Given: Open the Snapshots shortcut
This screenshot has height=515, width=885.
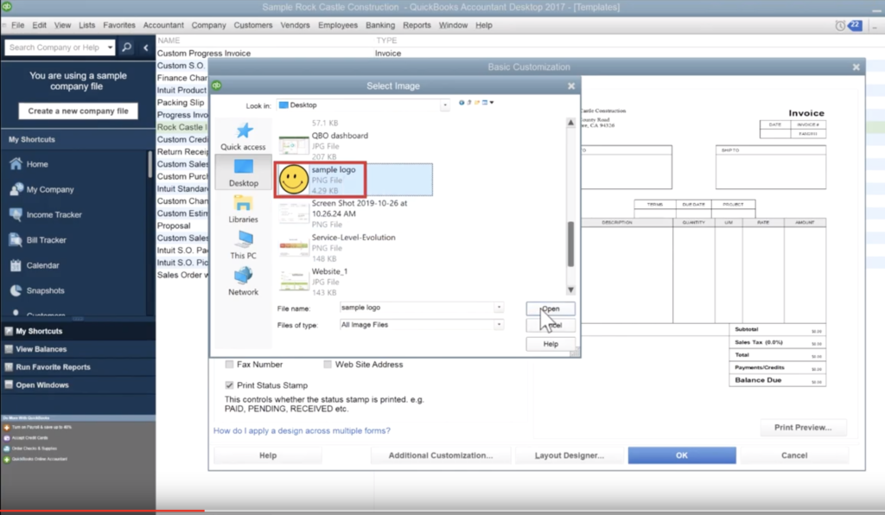Looking at the screenshot, I should point(36,291).
